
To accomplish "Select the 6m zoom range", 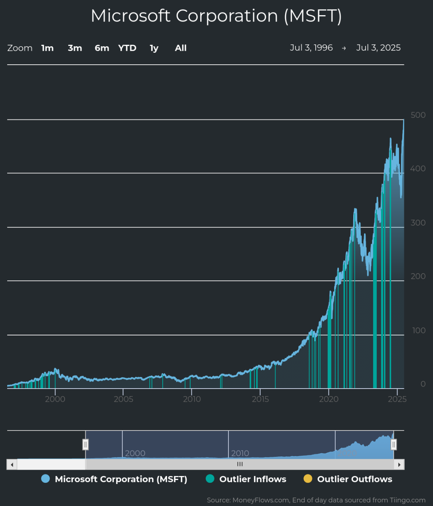I will (x=102, y=48).
